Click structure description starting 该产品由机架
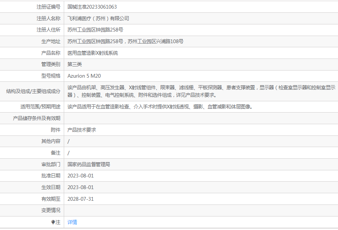The image size is (338, 230). 201,91
